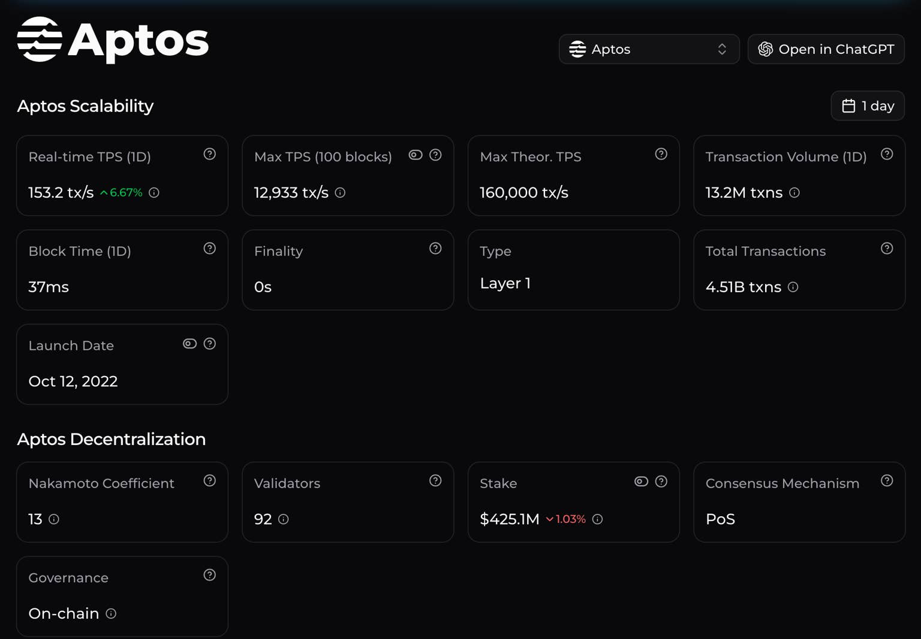Click the Aptos logo in the header
The image size is (921, 639).
tap(113, 40)
